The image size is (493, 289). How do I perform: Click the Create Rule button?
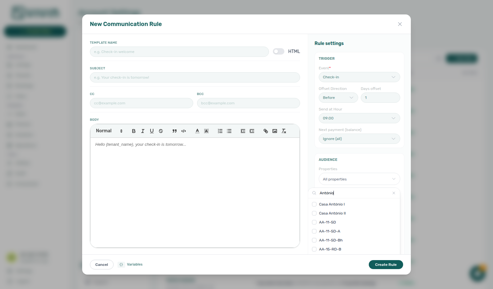tap(386, 265)
